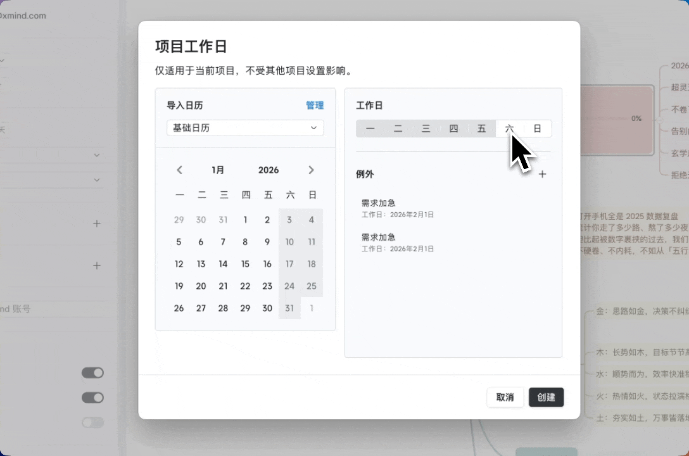Image resolution: width=689 pixels, height=456 pixels.
Task: Click the next month arrow in calendar
Action: [311, 170]
